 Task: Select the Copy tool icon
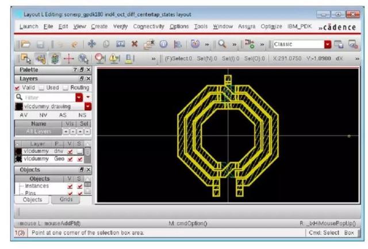(x=106, y=44)
